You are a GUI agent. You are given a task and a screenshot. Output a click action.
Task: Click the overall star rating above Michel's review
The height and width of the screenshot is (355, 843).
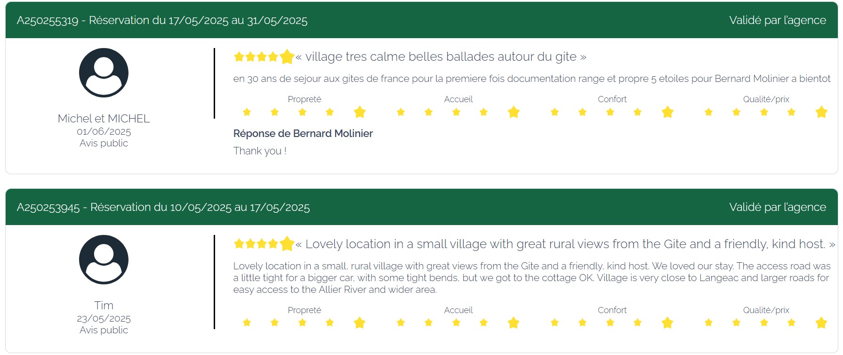[264, 57]
